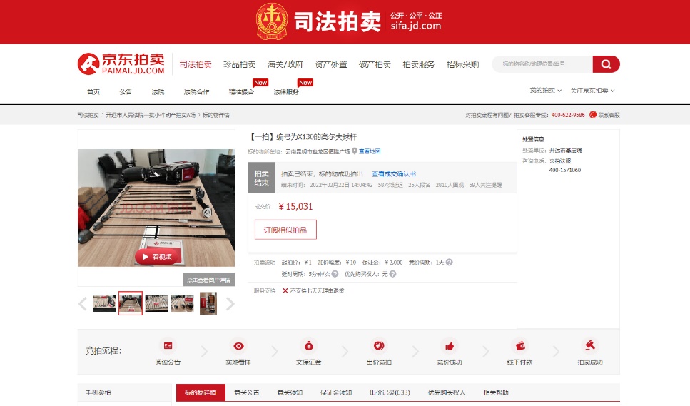Viewport: 690px width, 406px height.
Task: Switch to 优先购买权人 tab
Action: pyautogui.click(x=447, y=392)
